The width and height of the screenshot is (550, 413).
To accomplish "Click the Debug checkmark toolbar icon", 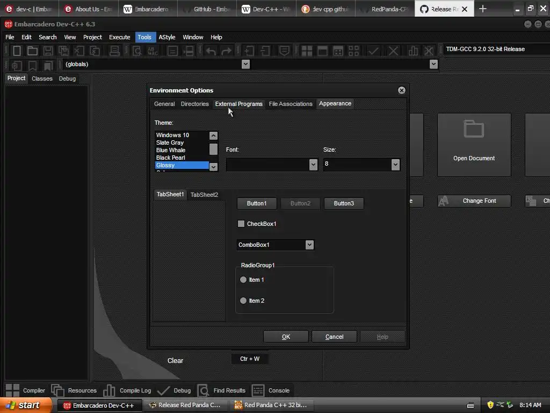I will (373, 51).
